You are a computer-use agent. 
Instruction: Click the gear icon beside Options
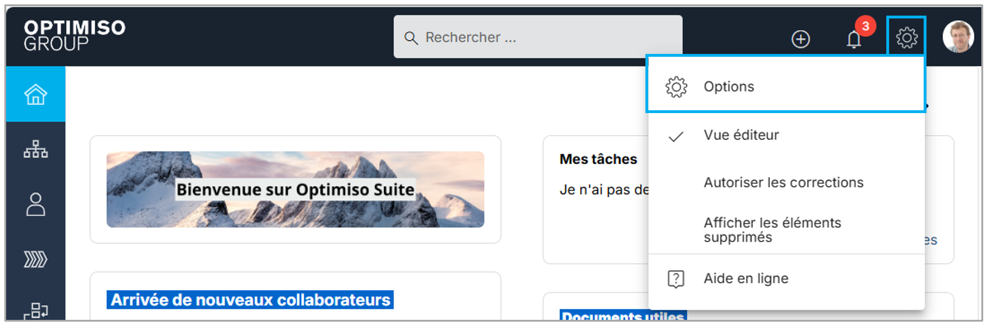point(676,87)
